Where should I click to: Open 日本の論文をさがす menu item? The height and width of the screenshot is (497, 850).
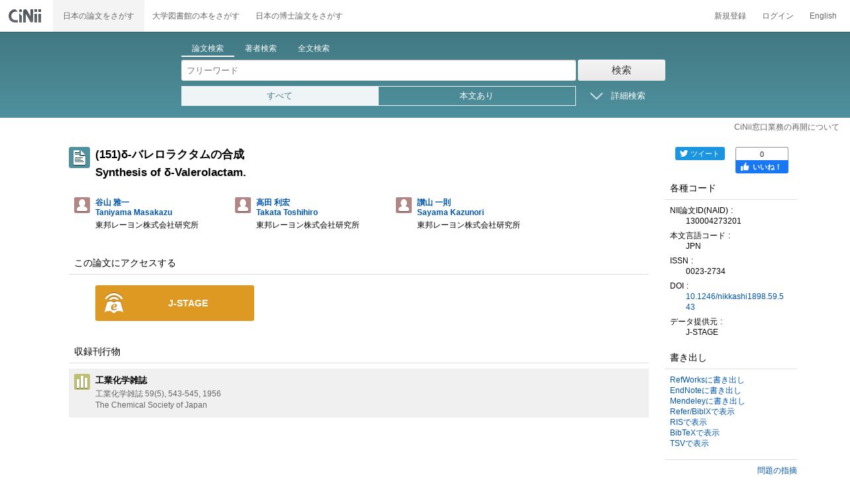pyautogui.click(x=99, y=16)
